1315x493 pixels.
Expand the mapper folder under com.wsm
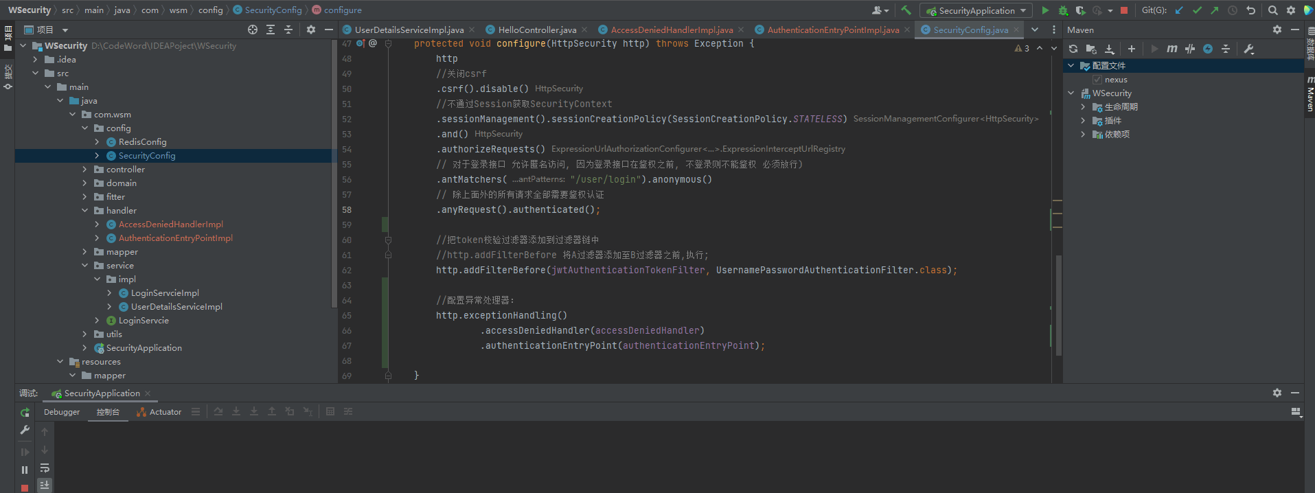tap(84, 252)
